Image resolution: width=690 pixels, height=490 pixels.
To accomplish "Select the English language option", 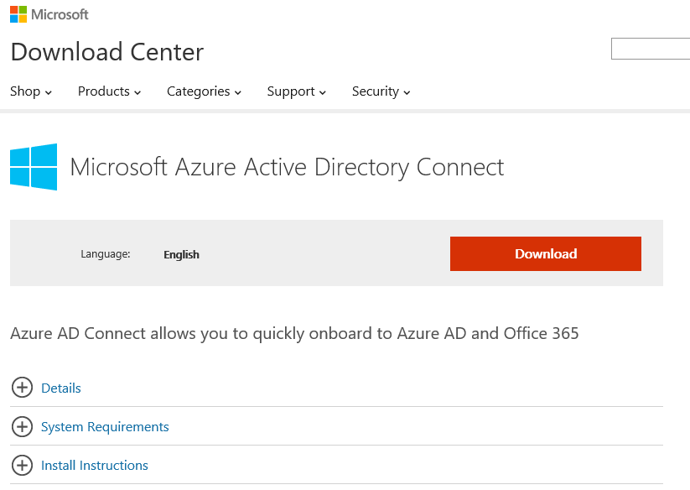I will pyautogui.click(x=181, y=254).
